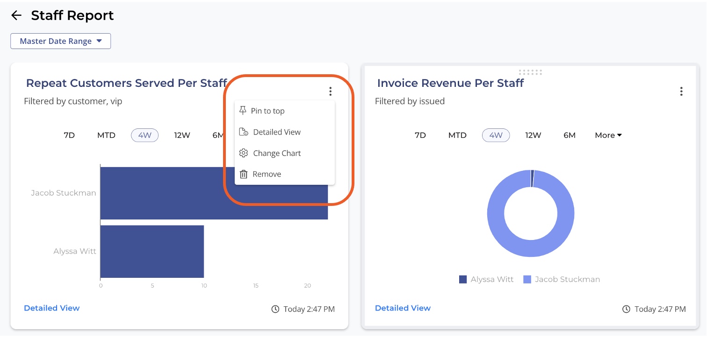Click clock icon on Repeat Customers card

[275, 309]
